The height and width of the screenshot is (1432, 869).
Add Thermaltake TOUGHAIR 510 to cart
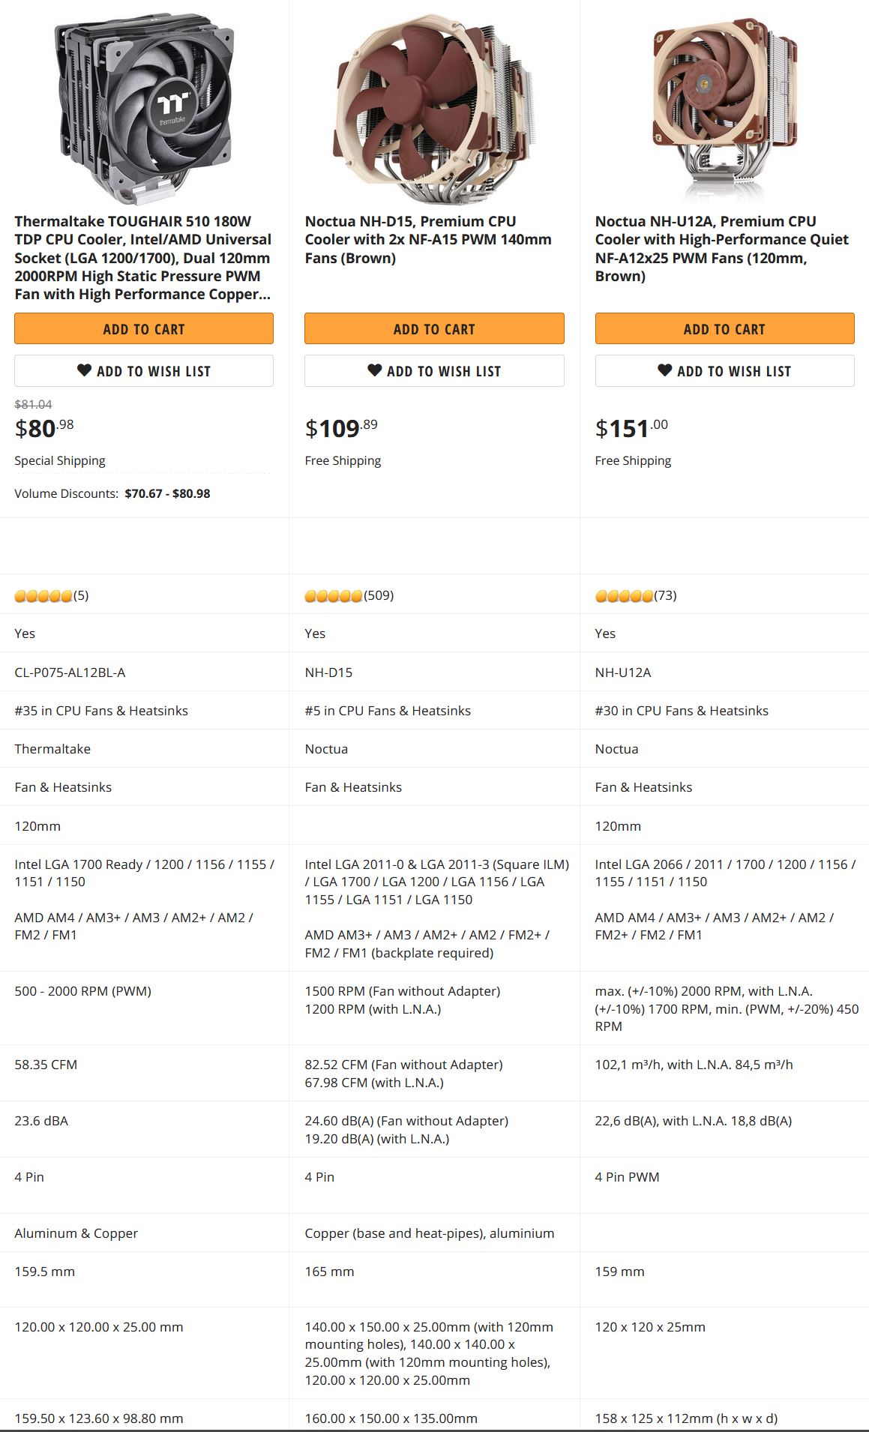(144, 329)
